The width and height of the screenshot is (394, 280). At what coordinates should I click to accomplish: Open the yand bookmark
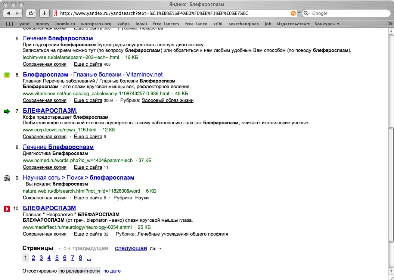click(x=24, y=24)
